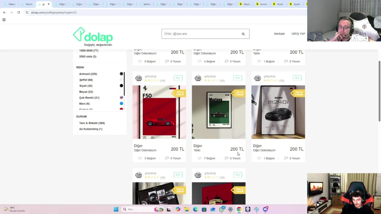Filter by color Çok Renkli (21)
381x214 pixels.
pyautogui.click(x=89, y=98)
